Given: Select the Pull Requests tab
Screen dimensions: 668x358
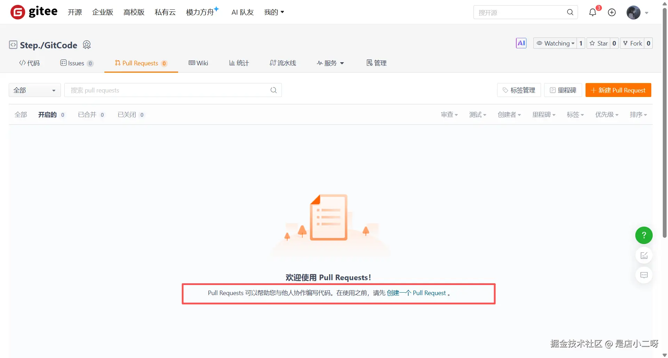Looking at the screenshot, I should point(141,63).
